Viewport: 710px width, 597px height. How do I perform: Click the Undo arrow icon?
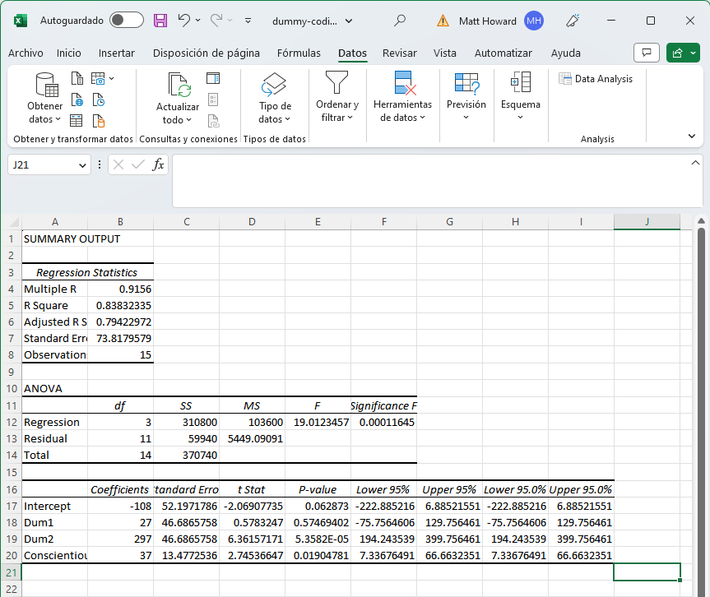coord(184,21)
